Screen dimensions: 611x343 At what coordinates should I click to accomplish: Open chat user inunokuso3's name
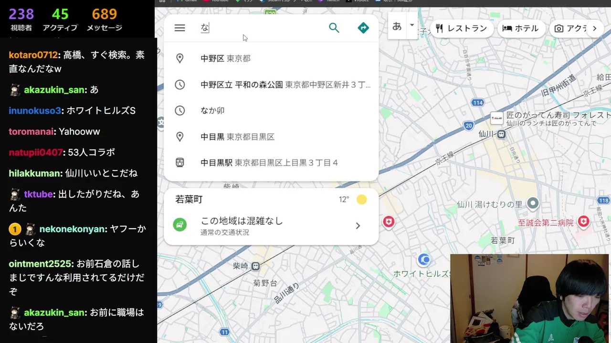(35, 111)
